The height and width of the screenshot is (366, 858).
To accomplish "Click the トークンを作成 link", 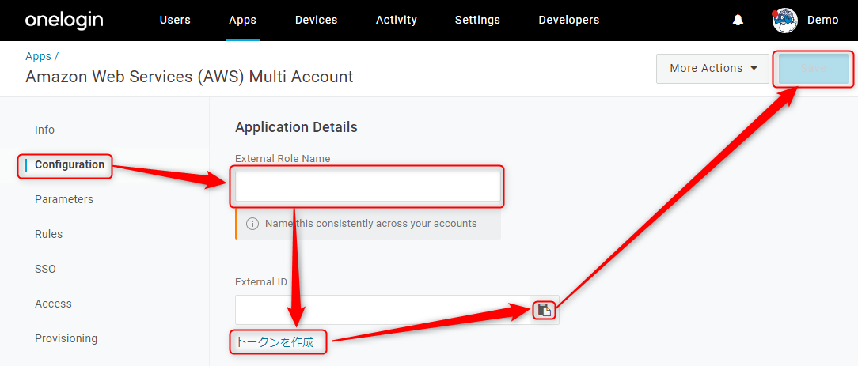I will click(x=275, y=342).
